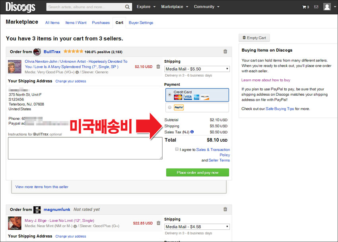Image resolution: width=338 pixels, height=242 pixels.
Task: Click the Total $8.10 USD amount
Action: click(x=217, y=140)
